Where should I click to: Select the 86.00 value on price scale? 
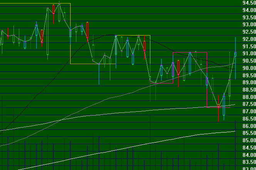tap(249, 126)
